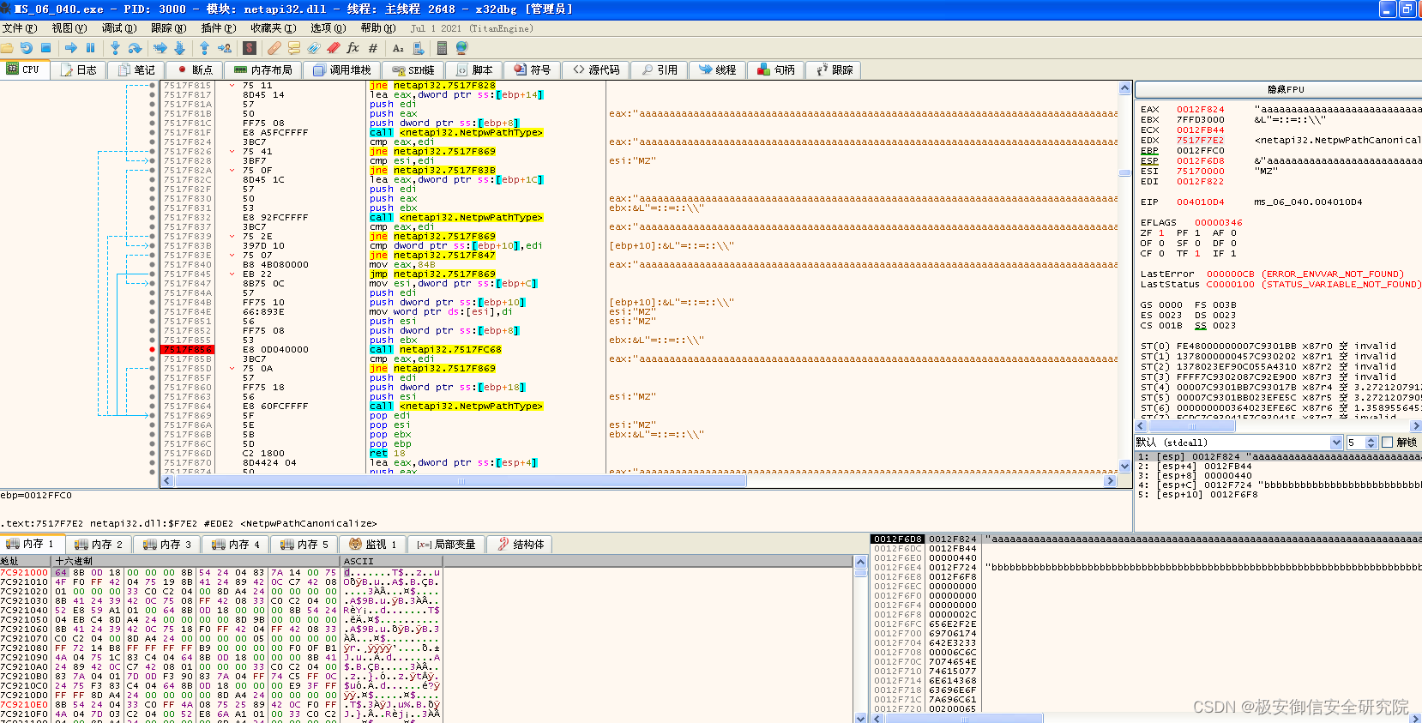Click the LastError 000000CB value

[x=1231, y=274]
